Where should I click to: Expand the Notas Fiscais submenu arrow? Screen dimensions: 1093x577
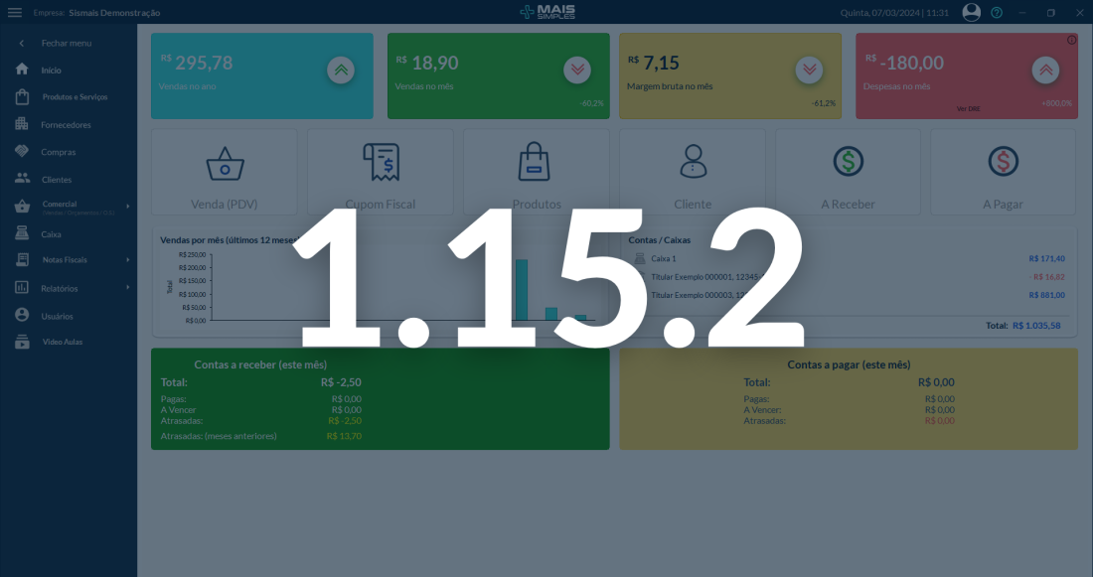[x=127, y=260]
